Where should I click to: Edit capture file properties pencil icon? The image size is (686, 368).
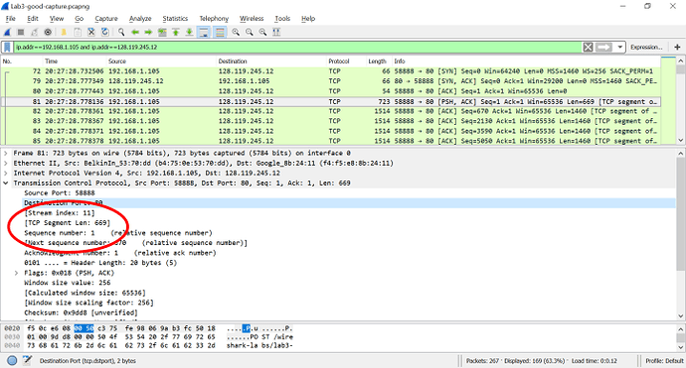(x=27, y=361)
